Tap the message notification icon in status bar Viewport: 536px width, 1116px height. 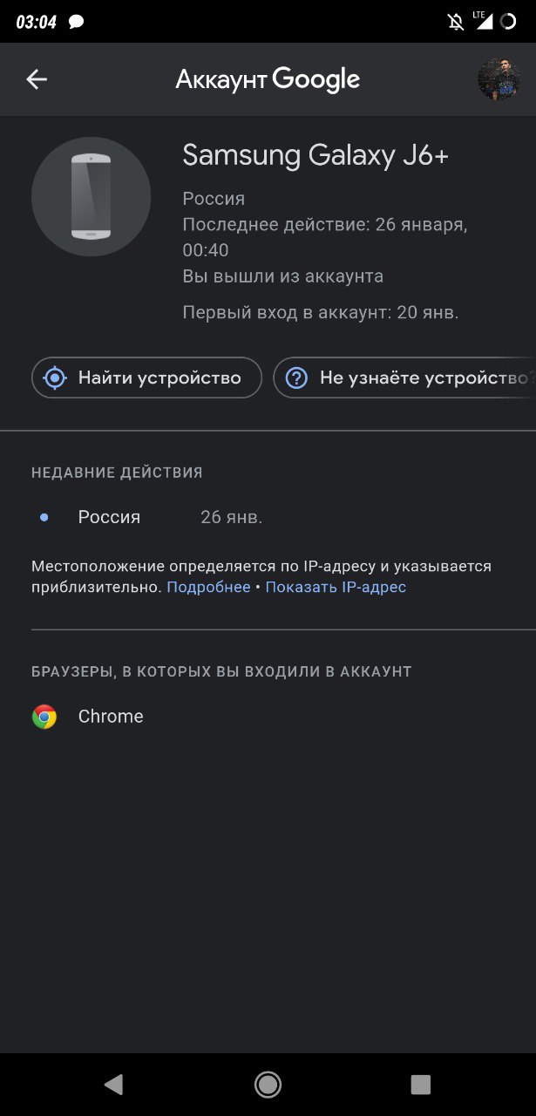[x=77, y=22]
